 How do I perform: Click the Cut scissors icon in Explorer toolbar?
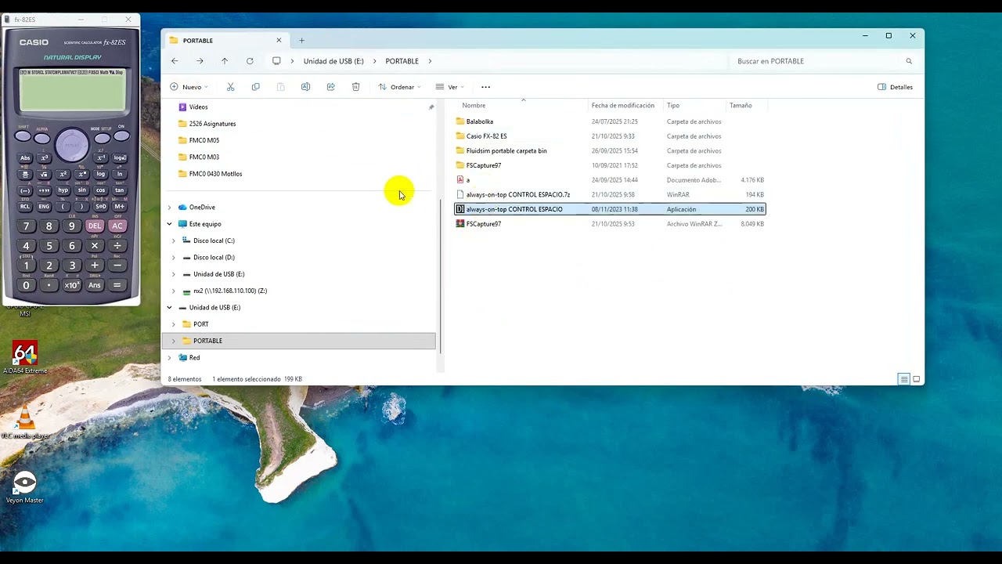(x=230, y=87)
